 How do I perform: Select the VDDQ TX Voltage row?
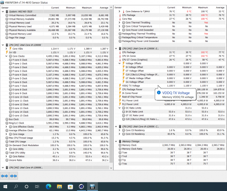click(169, 85)
